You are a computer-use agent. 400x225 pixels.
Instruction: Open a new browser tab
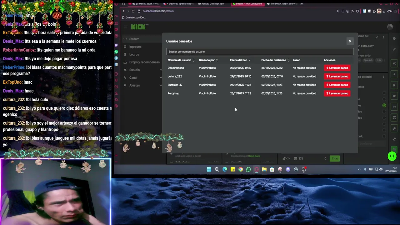tap(302, 4)
